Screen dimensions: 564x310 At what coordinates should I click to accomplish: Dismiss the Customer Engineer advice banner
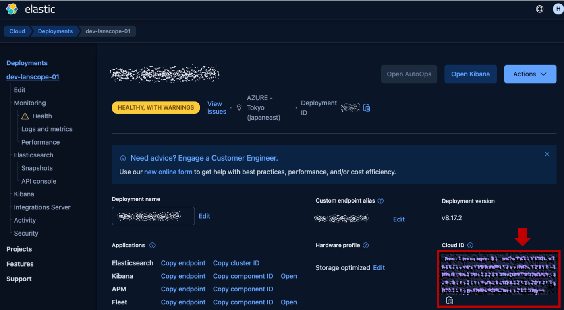pyautogui.click(x=547, y=154)
